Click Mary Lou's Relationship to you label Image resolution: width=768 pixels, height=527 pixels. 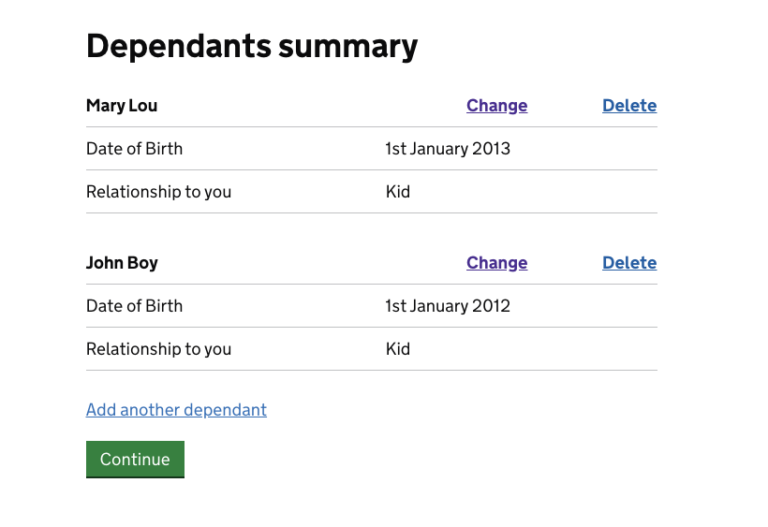tap(158, 192)
